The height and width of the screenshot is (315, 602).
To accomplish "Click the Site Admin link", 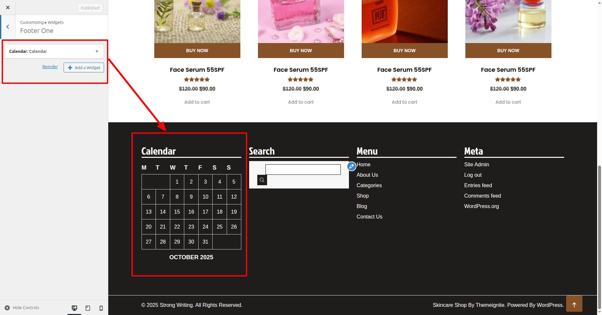I will click(476, 165).
